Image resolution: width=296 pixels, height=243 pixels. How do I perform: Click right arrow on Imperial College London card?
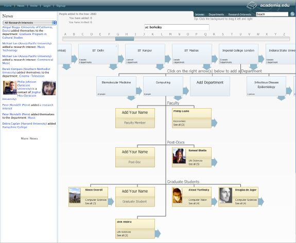pyautogui.click(x=262, y=59)
